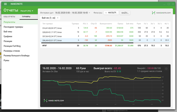
Task: Sort by 1й, % column header
Action: pyautogui.click(x=146, y=24)
